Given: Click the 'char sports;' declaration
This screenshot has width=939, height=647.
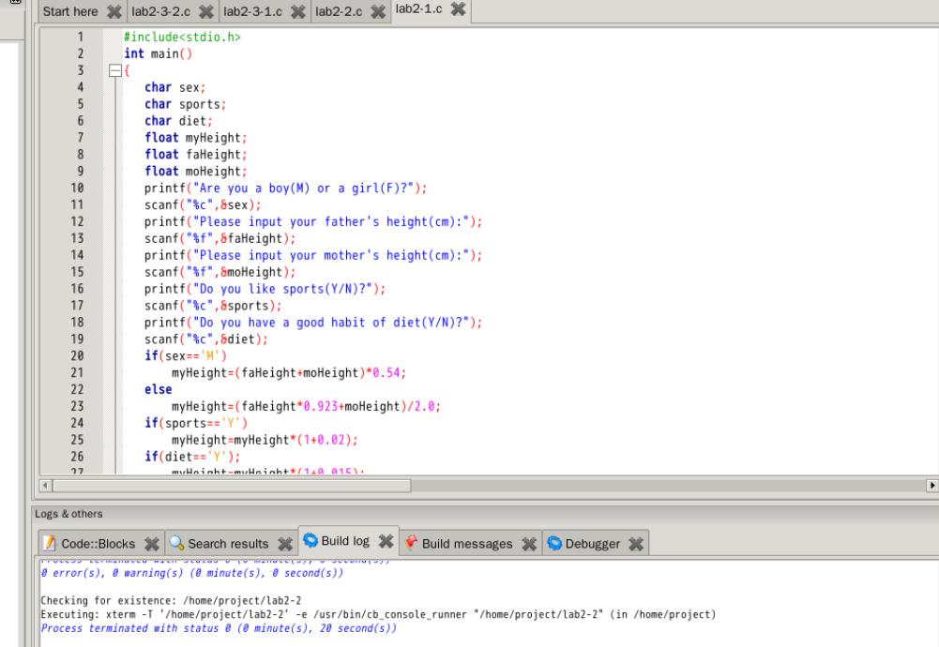Looking at the screenshot, I should (x=185, y=104).
